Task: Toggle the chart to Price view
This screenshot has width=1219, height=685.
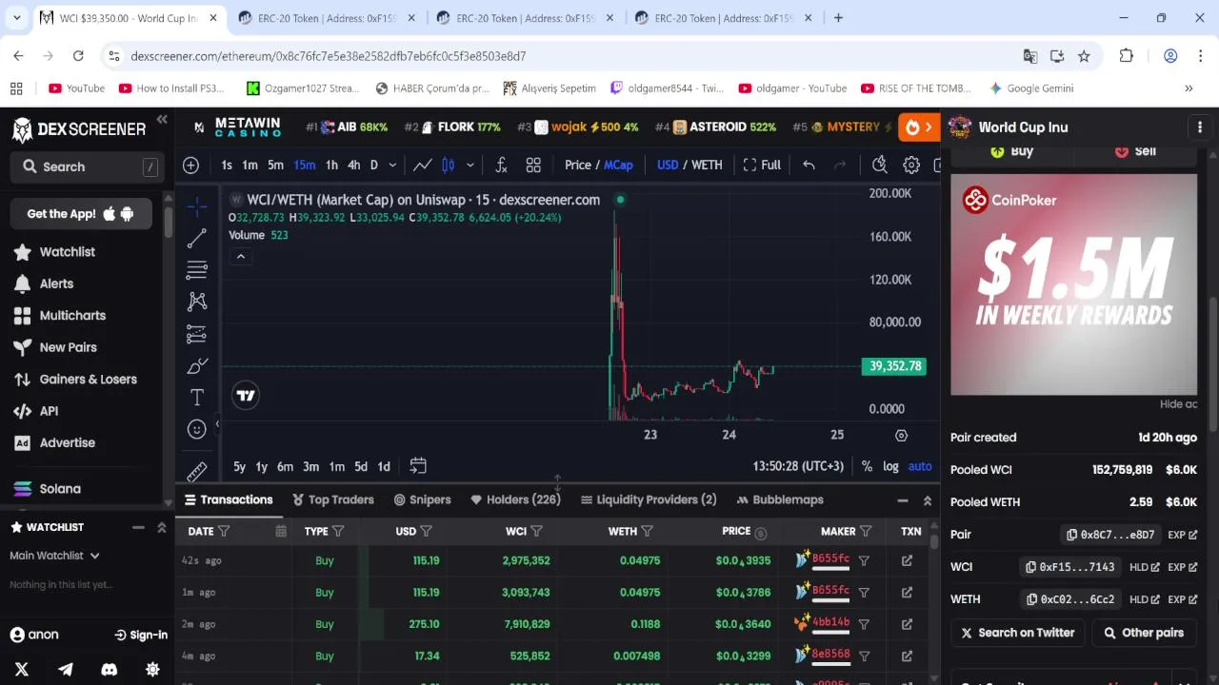Action: point(578,165)
